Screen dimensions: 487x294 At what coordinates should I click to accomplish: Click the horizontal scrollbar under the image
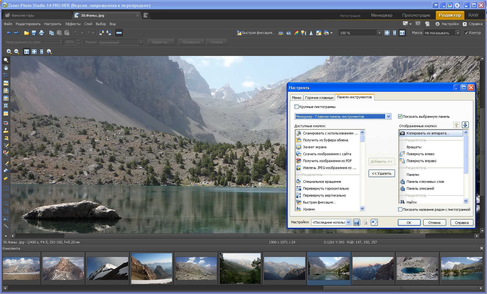(245, 236)
